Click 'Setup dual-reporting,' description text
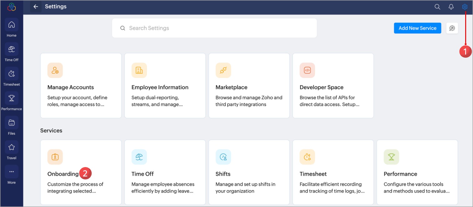This screenshot has width=473, height=207. (x=155, y=98)
